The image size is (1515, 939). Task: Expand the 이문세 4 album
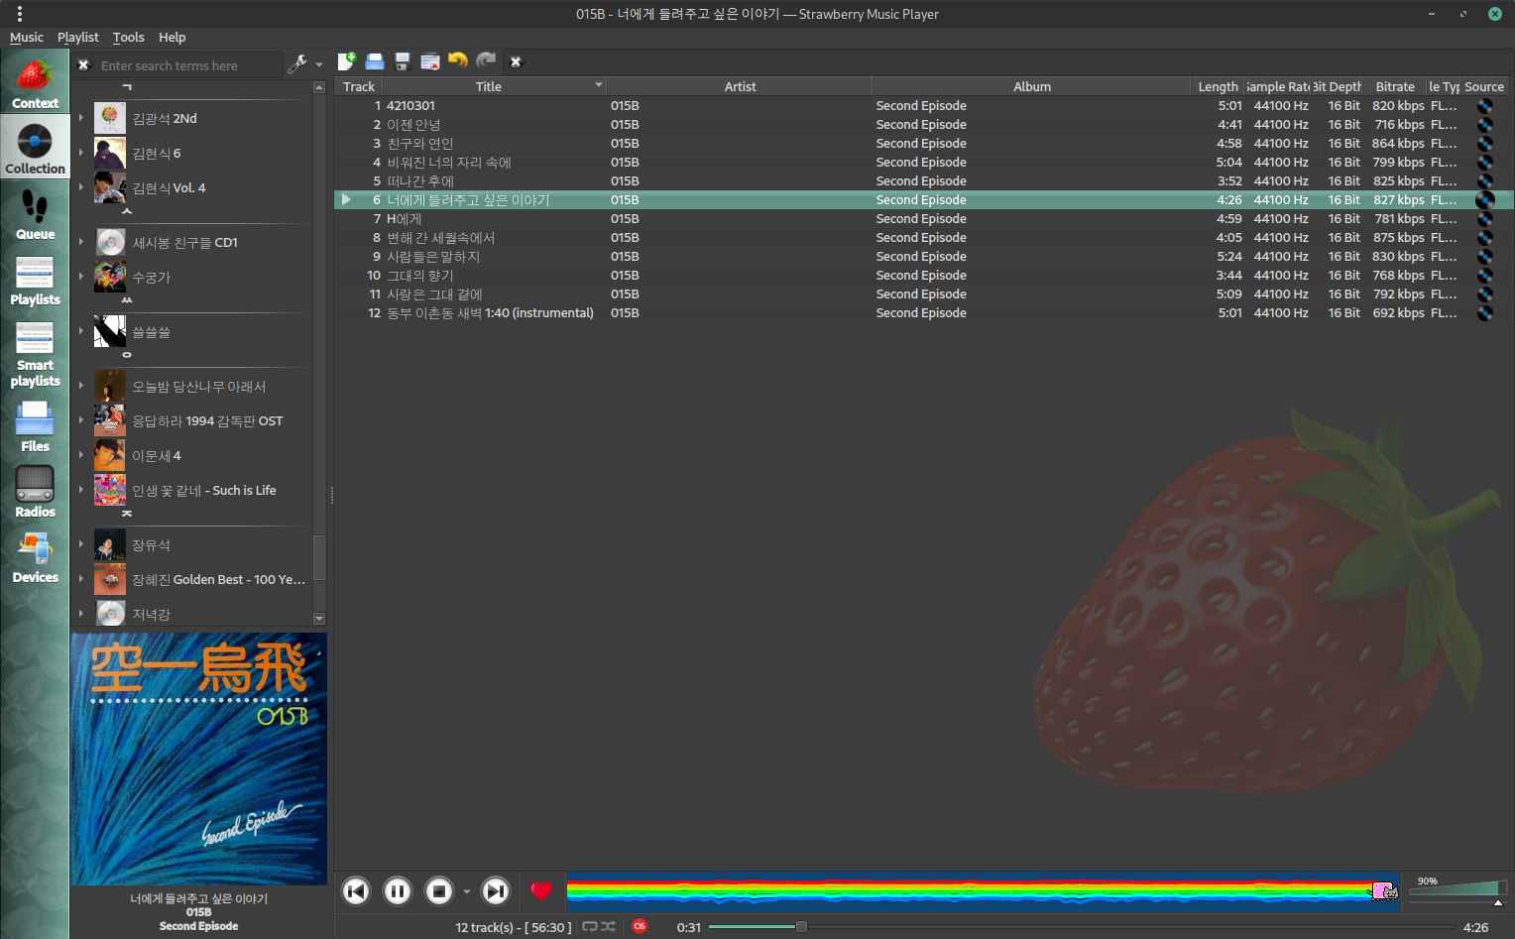tap(81, 455)
